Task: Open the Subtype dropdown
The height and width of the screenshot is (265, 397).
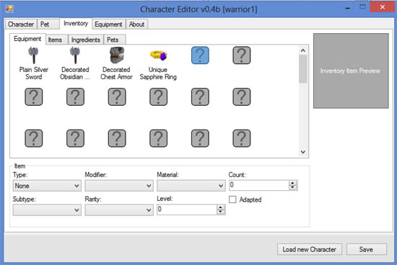Action: point(47,210)
